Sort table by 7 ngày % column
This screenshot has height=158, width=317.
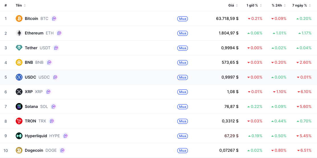click(x=301, y=5)
